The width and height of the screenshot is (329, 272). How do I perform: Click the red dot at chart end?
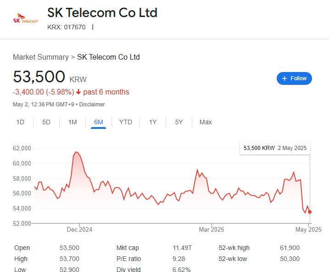pos(310,212)
